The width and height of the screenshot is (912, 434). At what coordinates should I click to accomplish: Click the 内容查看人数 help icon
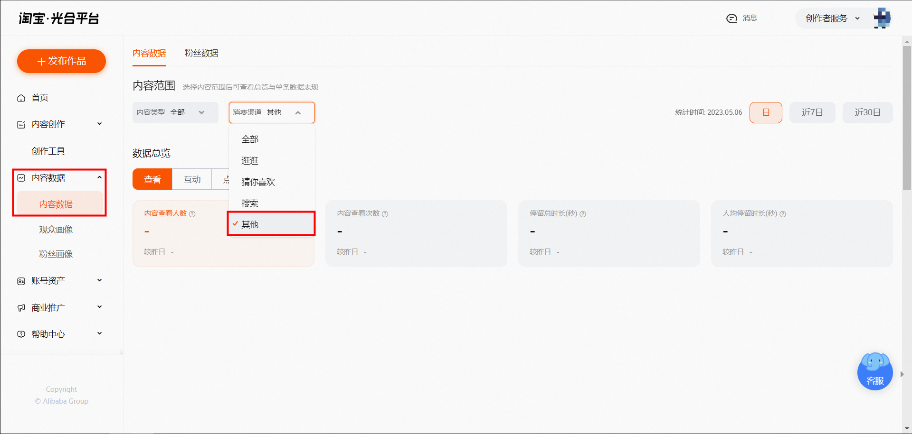coord(192,214)
